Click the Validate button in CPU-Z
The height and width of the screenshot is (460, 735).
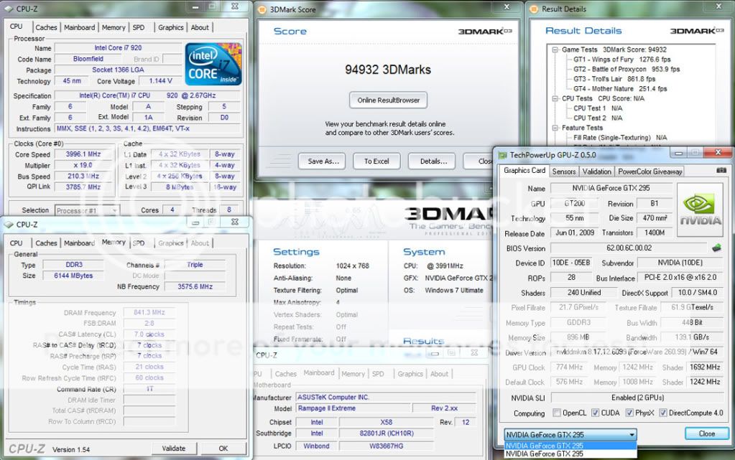174,449
